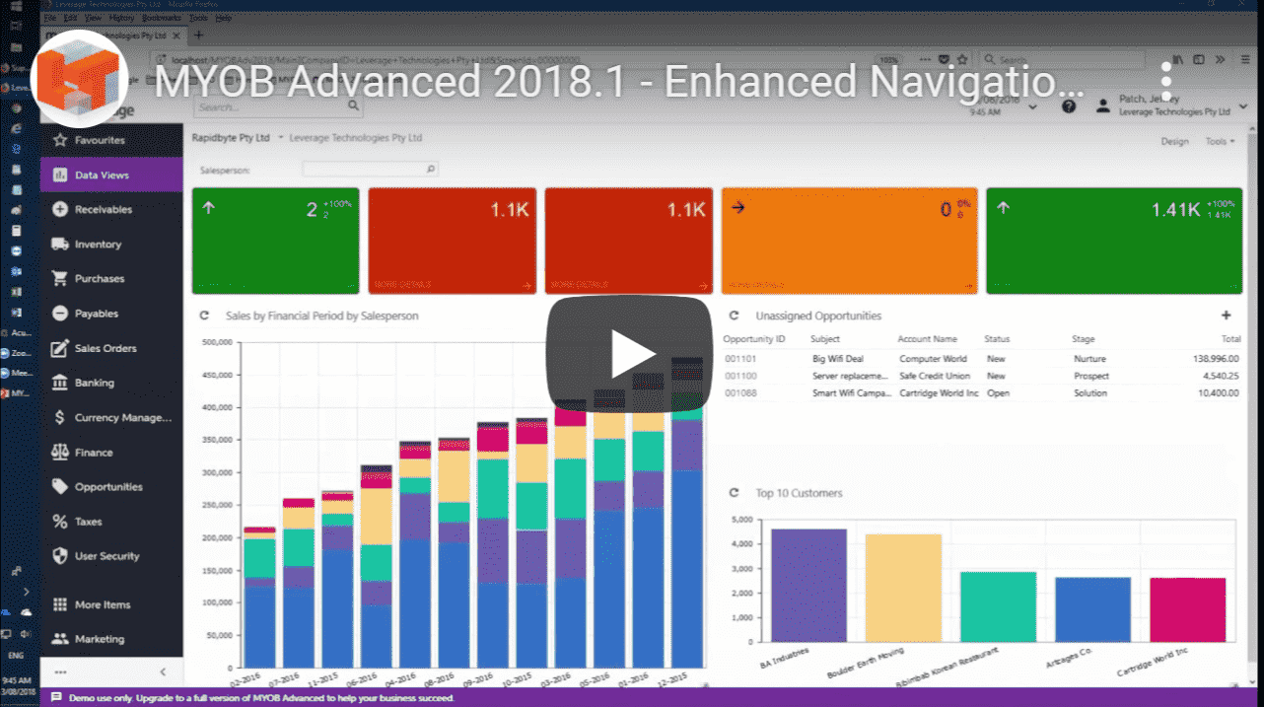Sort by the Account Name column
This screenshot has width=1264, height=707.
[927, 339]
